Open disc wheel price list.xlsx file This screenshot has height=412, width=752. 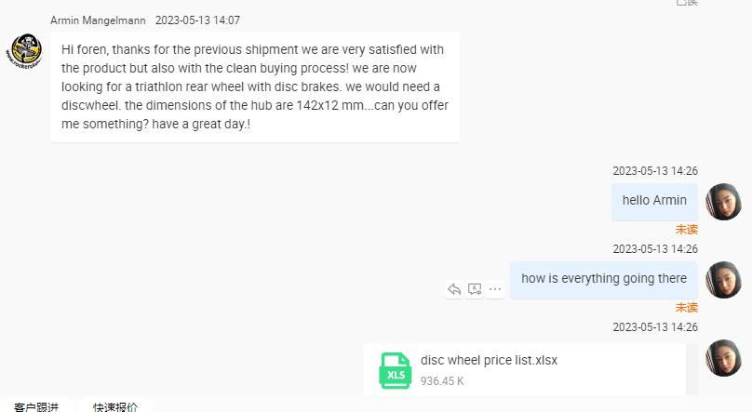(489, 360)
